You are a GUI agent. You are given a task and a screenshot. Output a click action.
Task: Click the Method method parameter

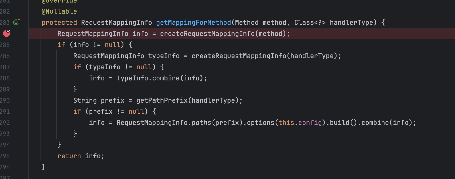(260, 23)
